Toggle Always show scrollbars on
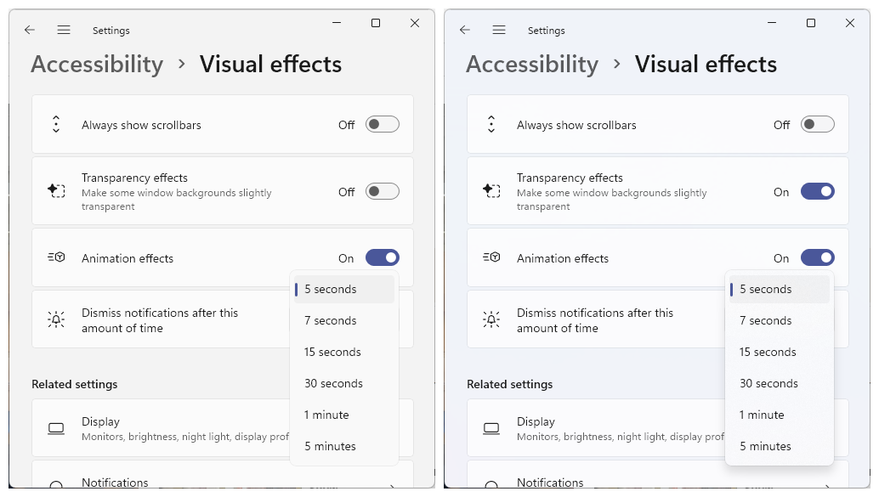The height and width of the screenshot is (497, 879). pos(382,124)
